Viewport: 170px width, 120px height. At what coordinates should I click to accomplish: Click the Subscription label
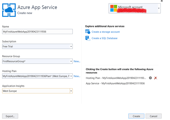pos(9,41)
